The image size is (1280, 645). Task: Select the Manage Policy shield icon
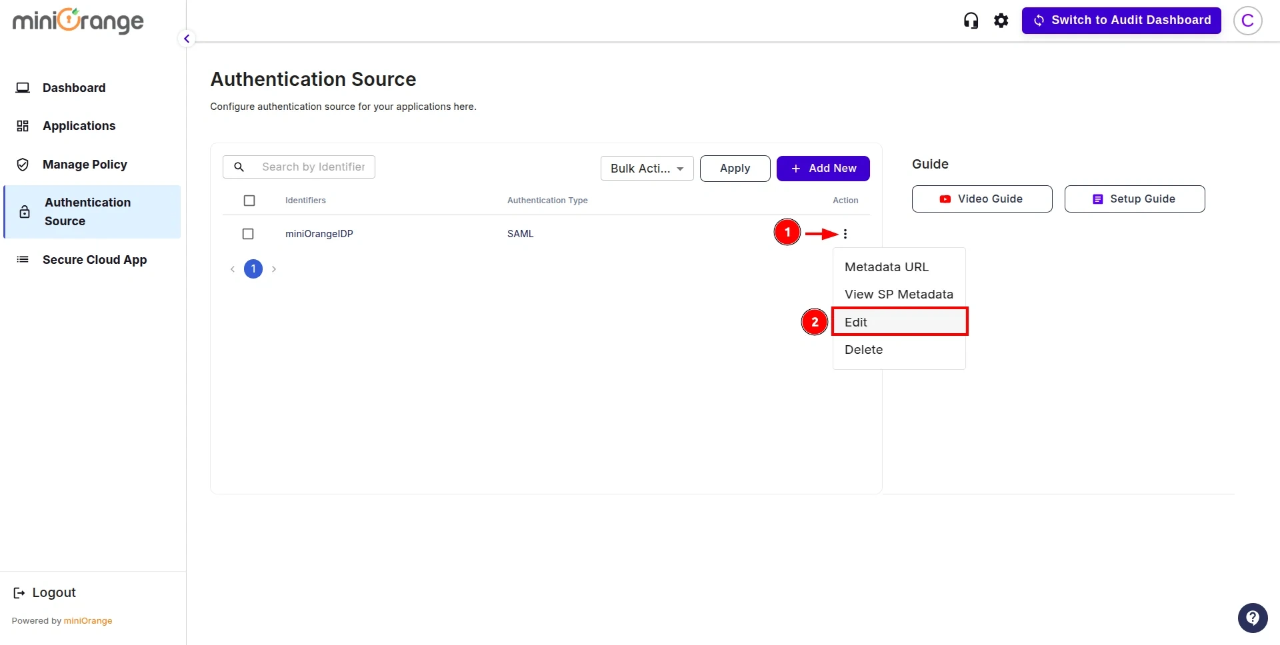[x=22, y=164]
